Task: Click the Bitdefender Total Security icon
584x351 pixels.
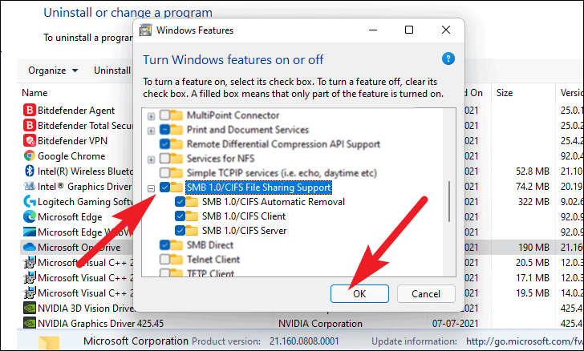Action: [29, 126]
